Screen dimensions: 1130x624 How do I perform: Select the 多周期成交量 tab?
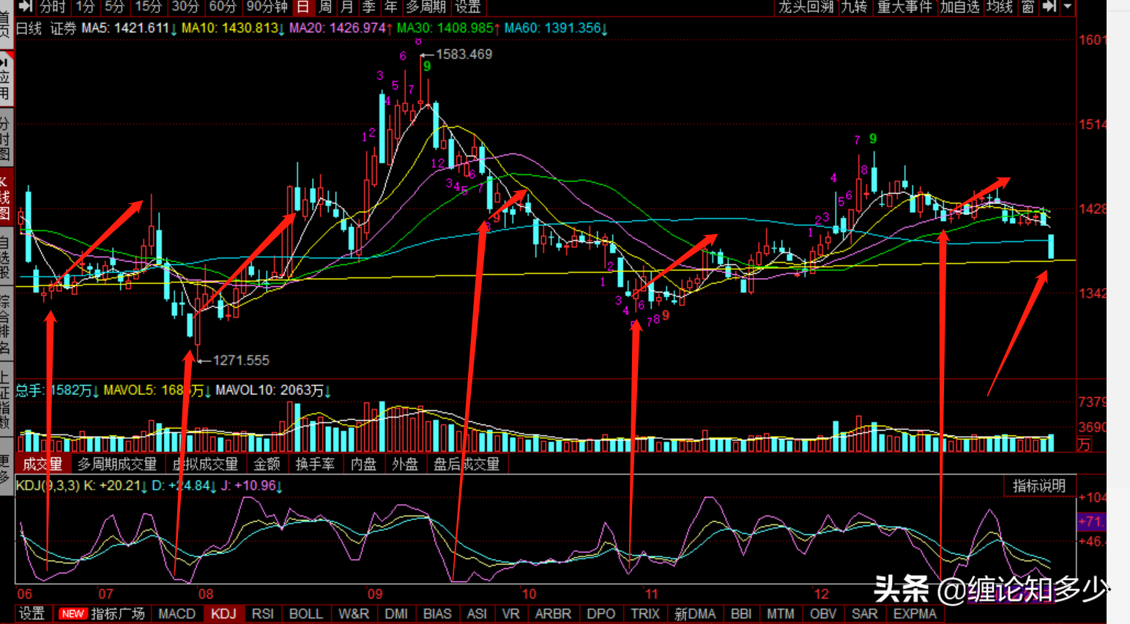click(117, 464)
